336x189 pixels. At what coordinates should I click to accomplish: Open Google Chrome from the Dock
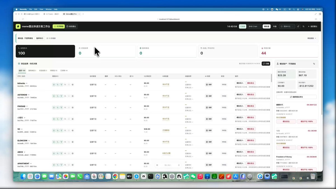[x=115, y=176]
